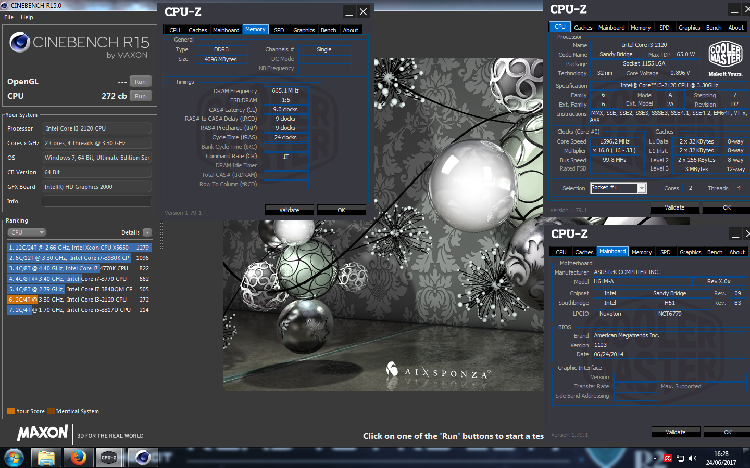Image resolution: width=750 pixels, height=468 pixels.
Task: Open Bench tab in top-right CPU-Z window
Action: pos(714,28)
